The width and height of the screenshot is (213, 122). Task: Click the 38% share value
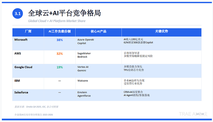60,40
